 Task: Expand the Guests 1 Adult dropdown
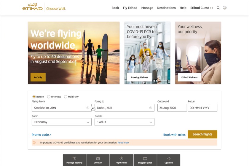tap(124, 122)
